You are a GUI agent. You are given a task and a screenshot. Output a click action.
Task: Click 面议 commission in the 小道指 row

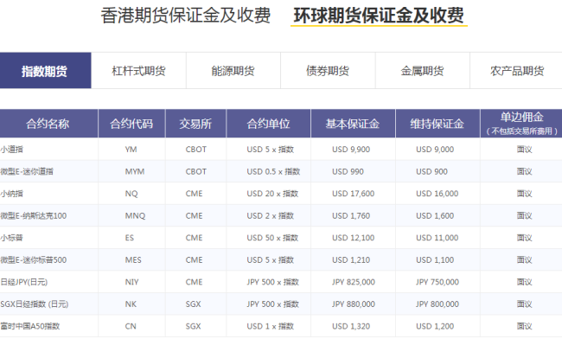pyautogui.click(x=524, y=150)
